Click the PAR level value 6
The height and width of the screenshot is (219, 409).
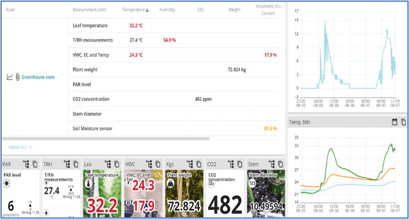pyautogui.click(x=11, y=206)
